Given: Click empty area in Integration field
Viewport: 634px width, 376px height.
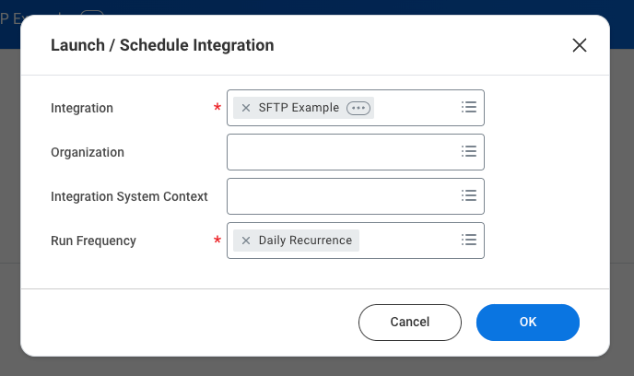Looking at the screenshot, I should pos(415,108).
